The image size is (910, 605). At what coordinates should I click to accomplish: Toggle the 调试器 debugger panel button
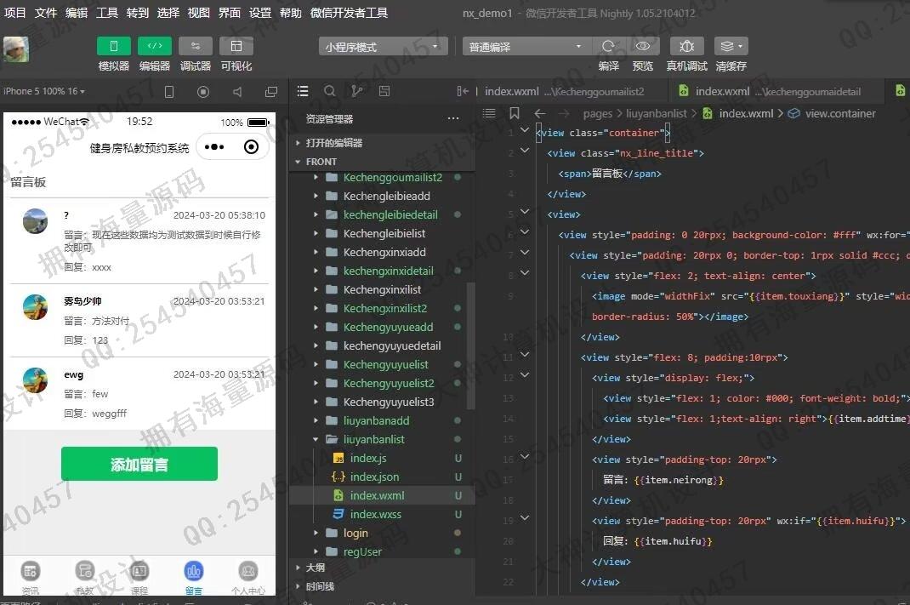click(x=195, y=47)
